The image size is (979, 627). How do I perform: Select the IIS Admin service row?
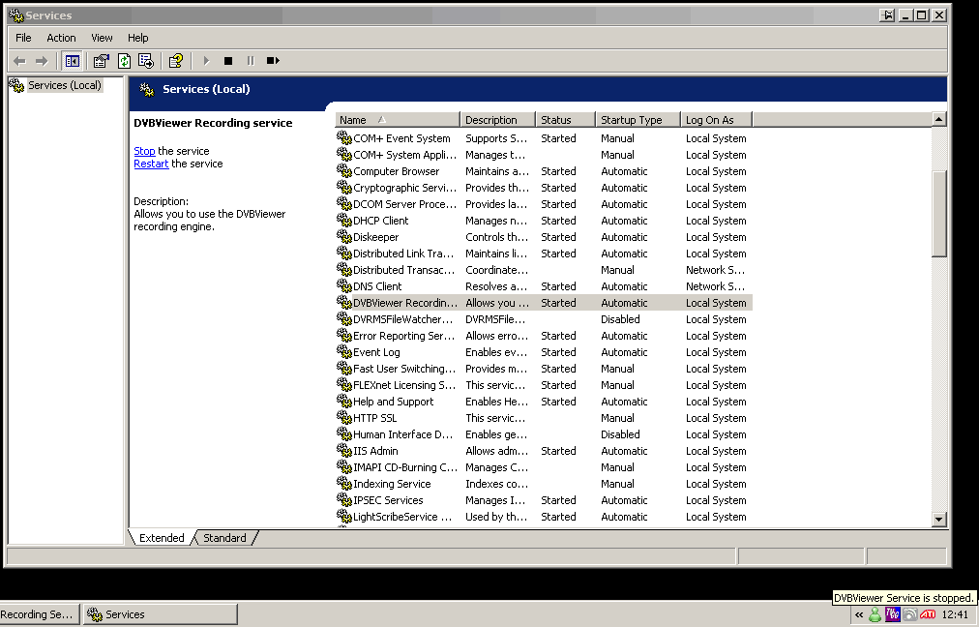(x=375, y=451)
